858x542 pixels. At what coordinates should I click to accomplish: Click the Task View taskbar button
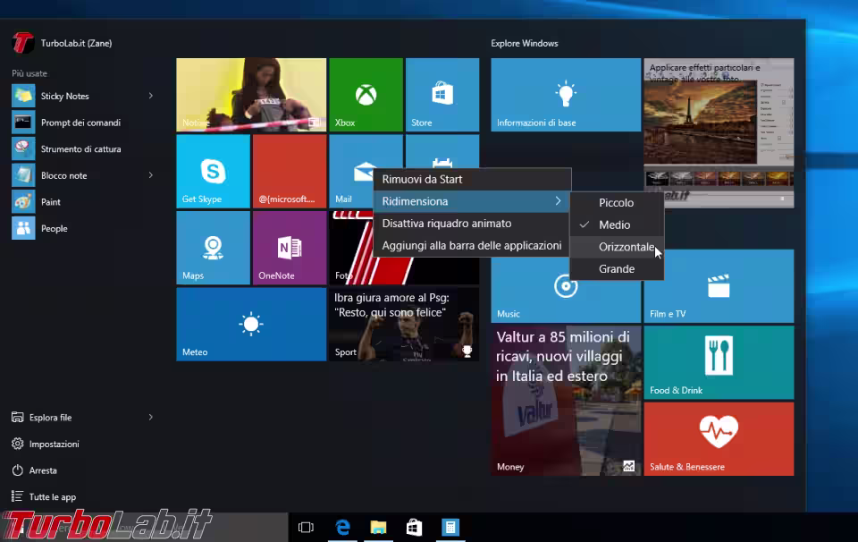pos(306,527)
